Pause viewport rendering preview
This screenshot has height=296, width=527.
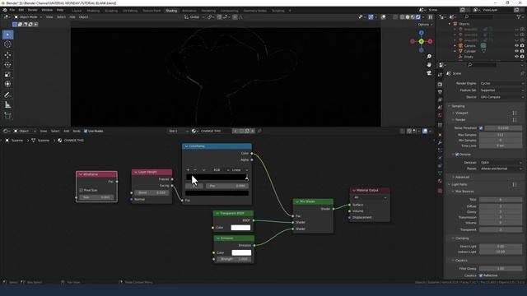pos(430,16)
